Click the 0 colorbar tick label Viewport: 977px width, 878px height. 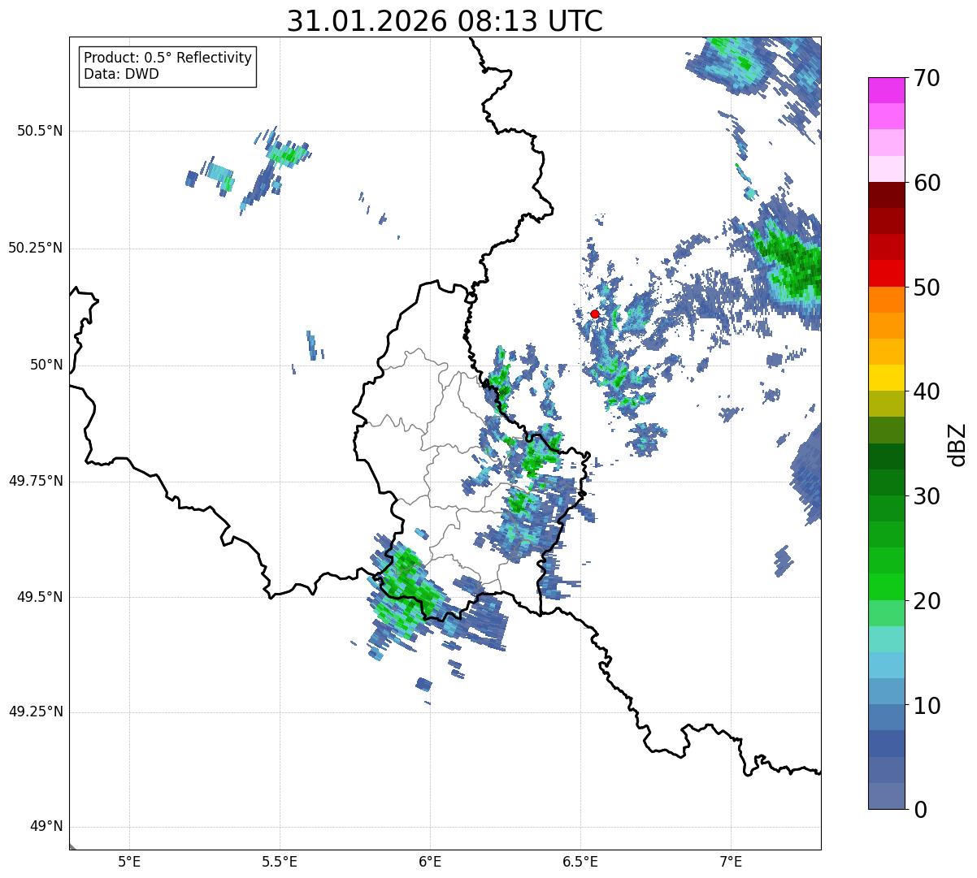pyautogui.click(x=920, y=809)
